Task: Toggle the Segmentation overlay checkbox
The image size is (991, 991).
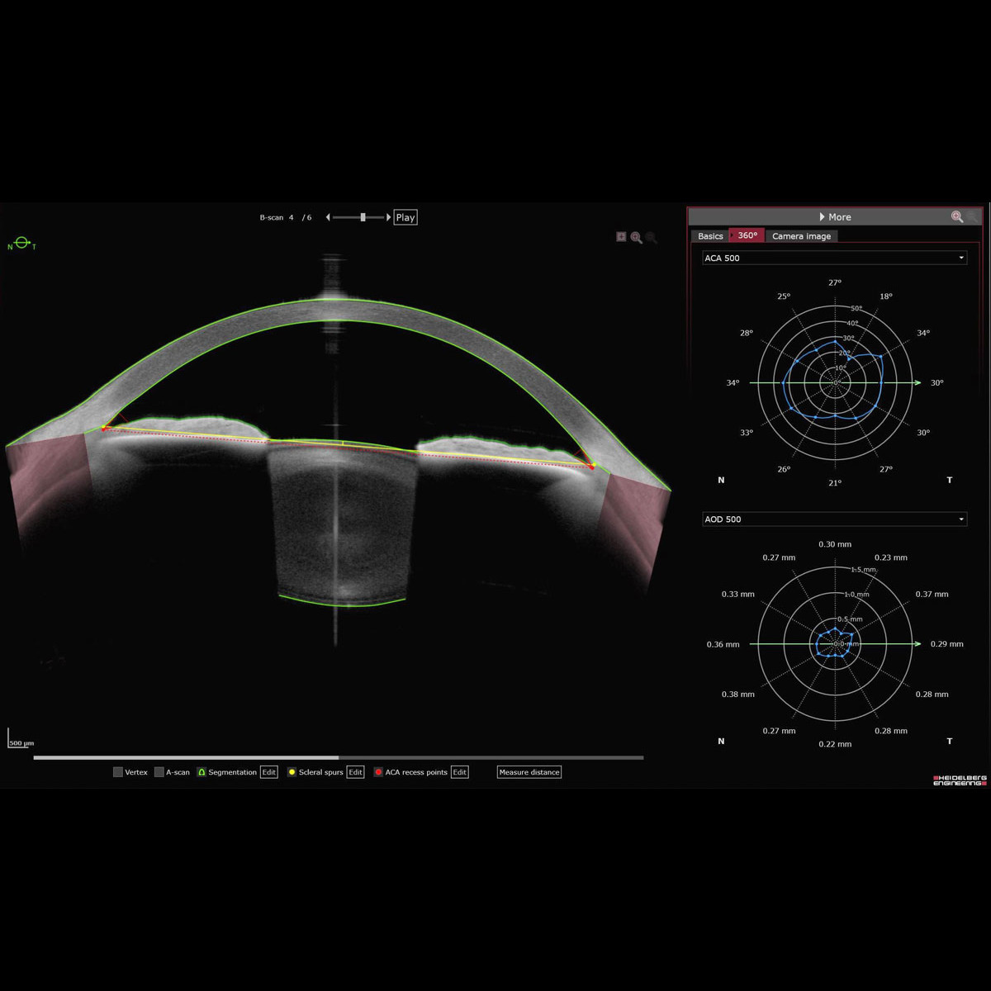Action: [x=202, y=772]
